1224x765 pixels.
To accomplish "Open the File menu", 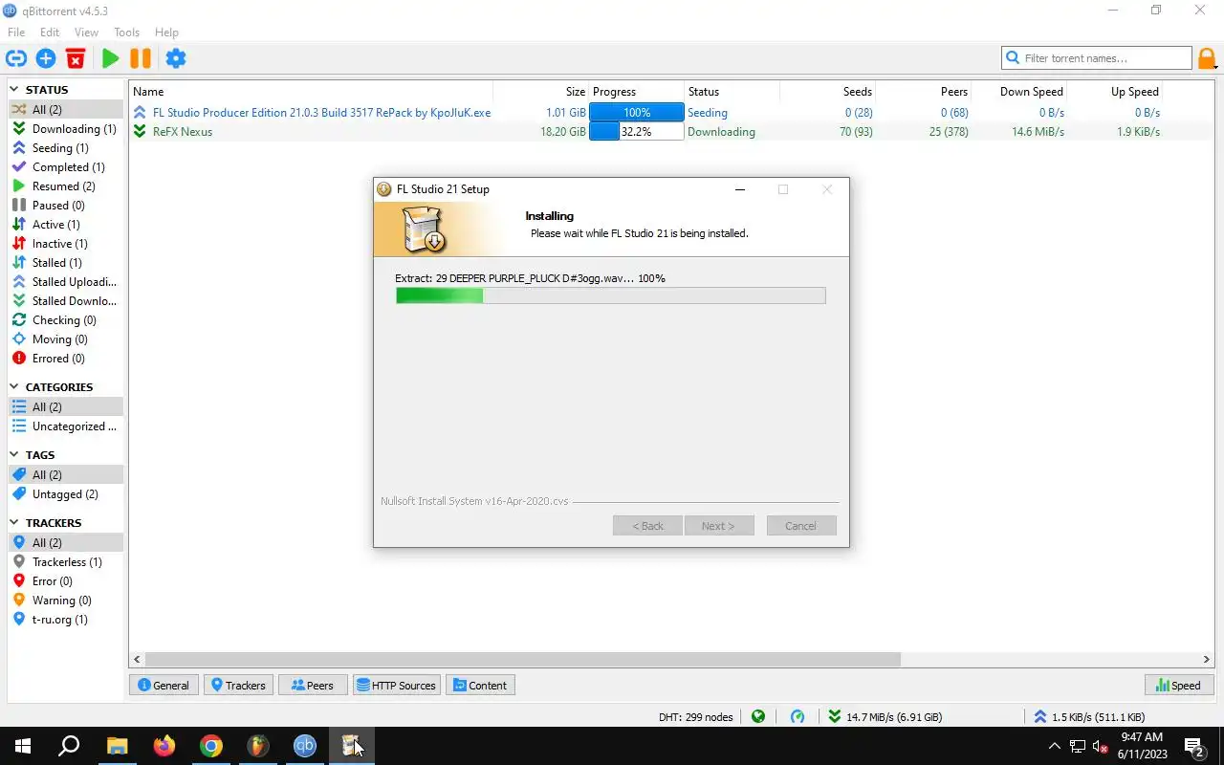I will 16,33.
